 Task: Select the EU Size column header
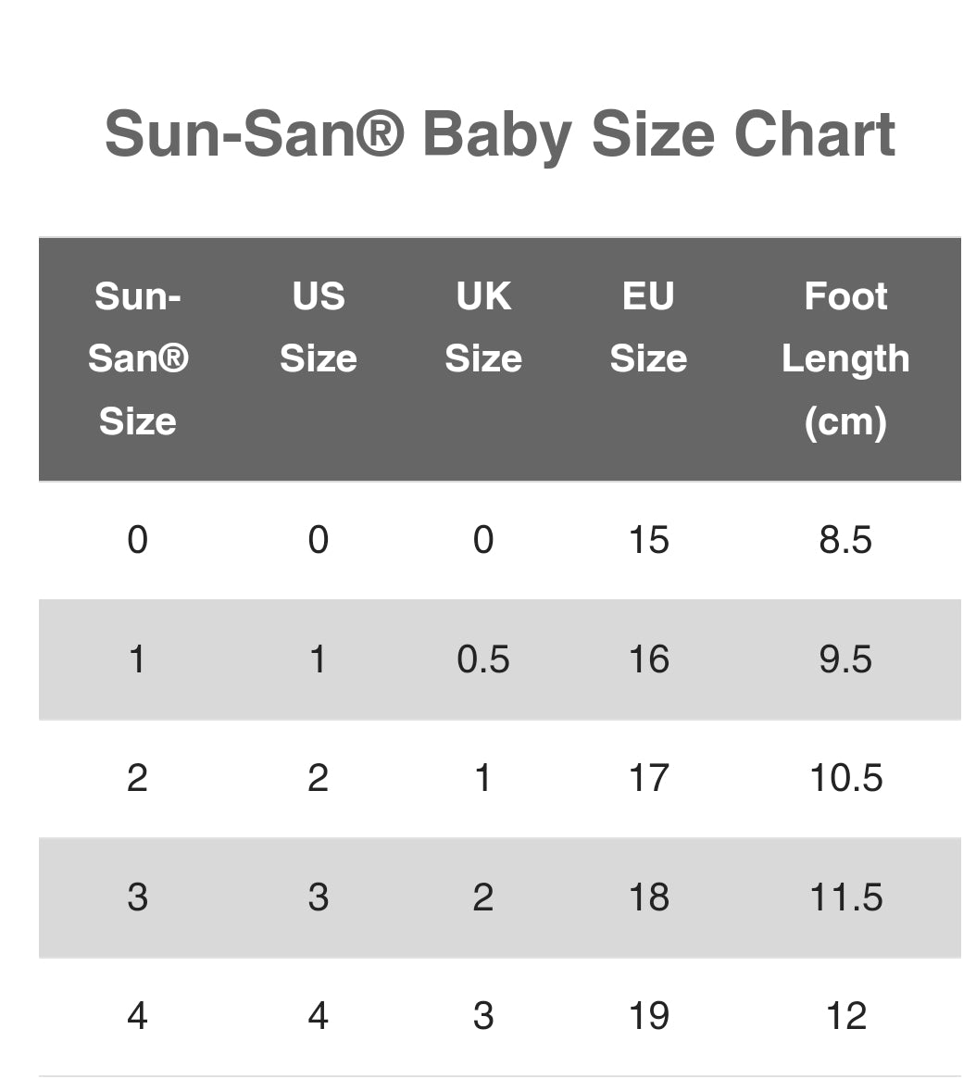[x=648, y=327]
